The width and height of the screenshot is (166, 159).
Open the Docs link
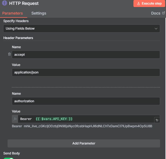click(x=156, y=13)
